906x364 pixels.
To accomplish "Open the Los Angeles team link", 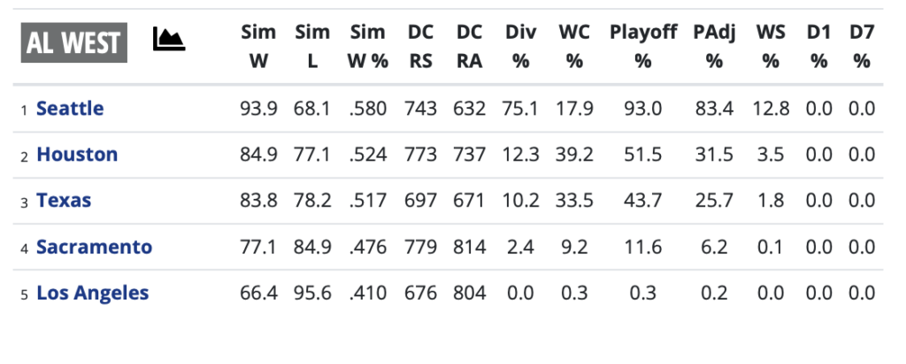I will point(92,292).
